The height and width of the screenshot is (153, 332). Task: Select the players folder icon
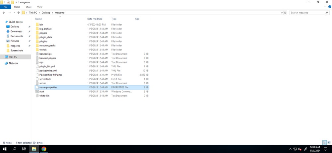37,33
